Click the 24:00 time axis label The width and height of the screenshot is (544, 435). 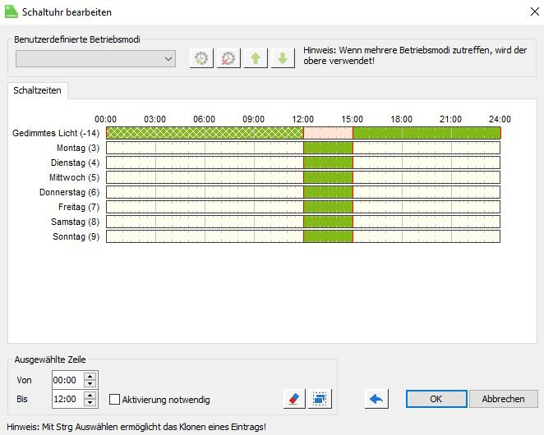[500, 119]
